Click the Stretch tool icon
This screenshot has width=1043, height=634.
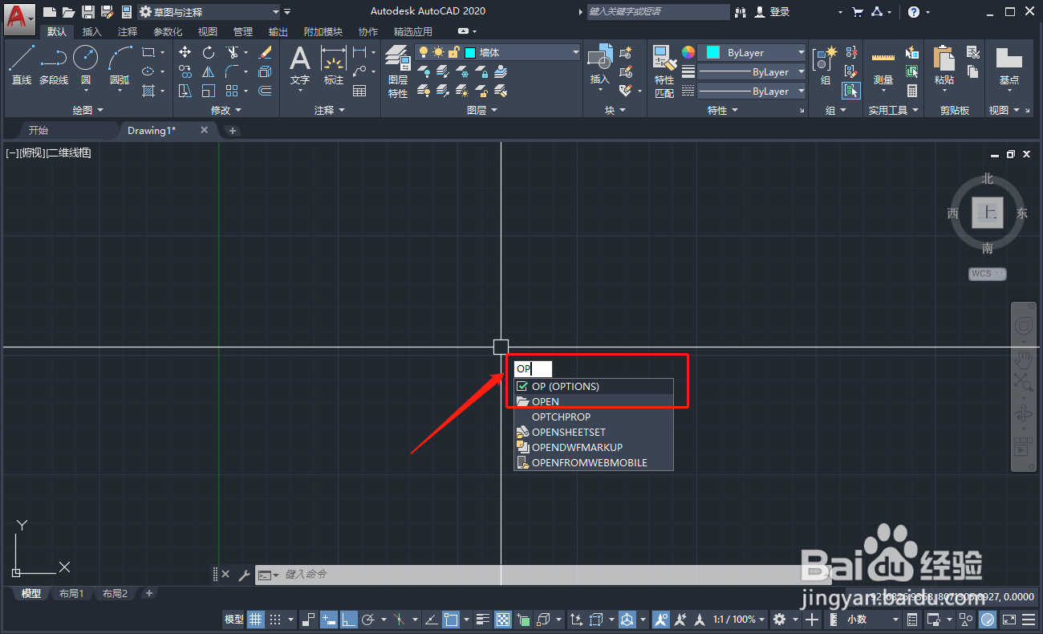pyautogui.click(x=185, y=91)
